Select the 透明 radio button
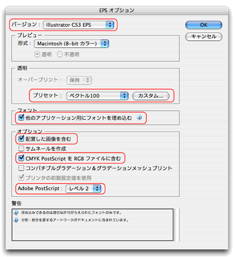The image size is (235, 257). coord(37,54)
